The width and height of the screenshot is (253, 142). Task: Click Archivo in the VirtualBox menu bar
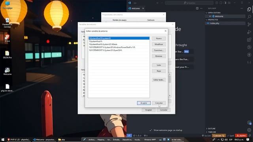tap(92, 140)
